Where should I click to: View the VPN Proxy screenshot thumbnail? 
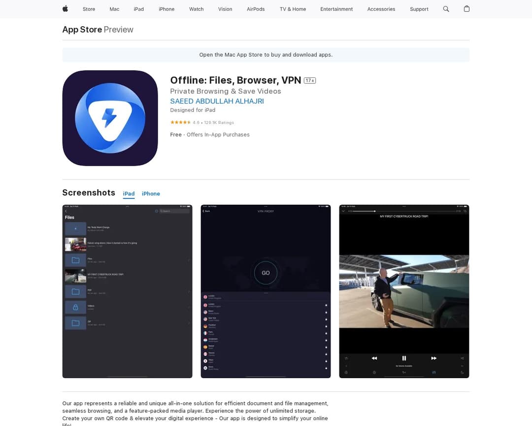[266, 291]
